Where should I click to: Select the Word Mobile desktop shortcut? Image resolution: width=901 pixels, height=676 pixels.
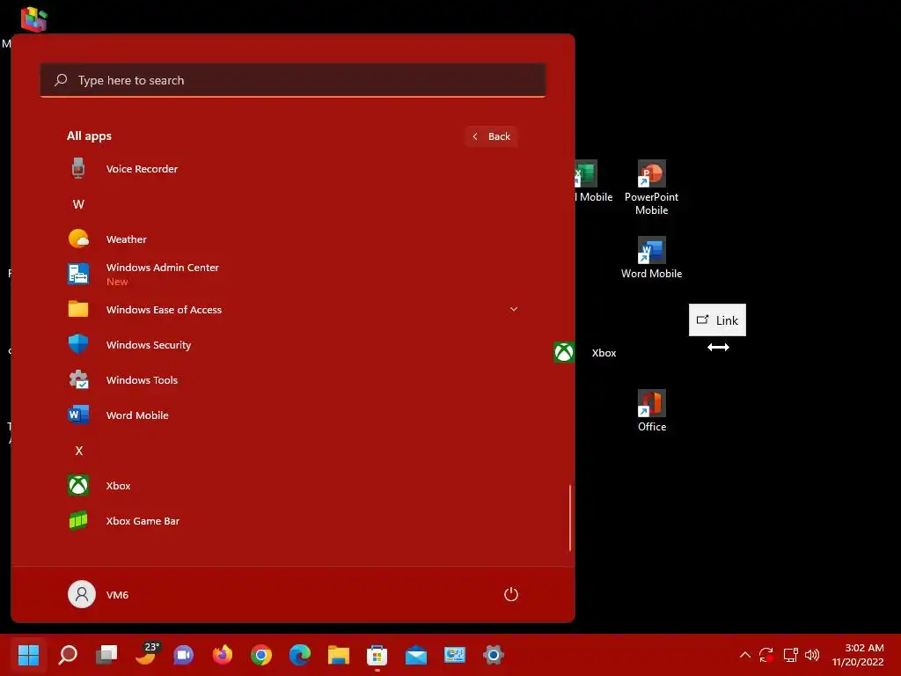652,258
